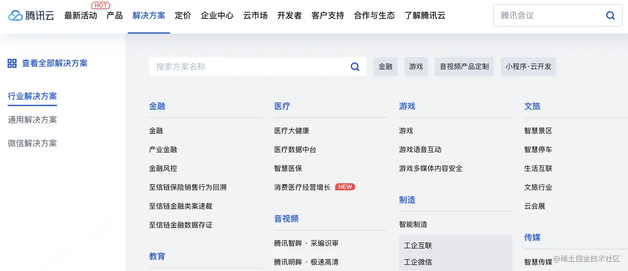This screenshot has width=628, height=271.
Task: Open the 产业金融 solution link
Action: click(163, 150)
